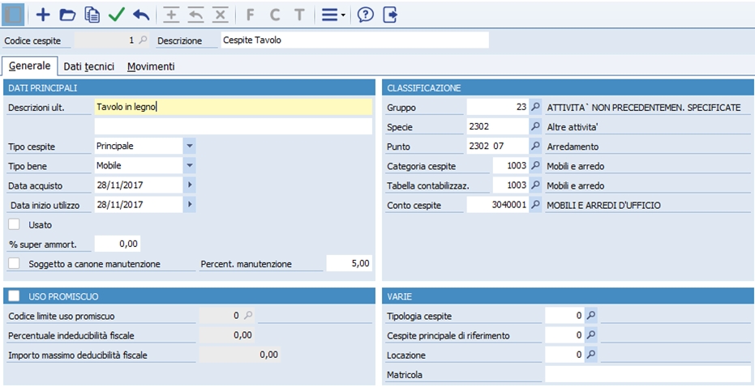The width and height of the screenshot is (755, 387).
Task: Enable the USO PROMISCUO checkbox
Action: 14,296
